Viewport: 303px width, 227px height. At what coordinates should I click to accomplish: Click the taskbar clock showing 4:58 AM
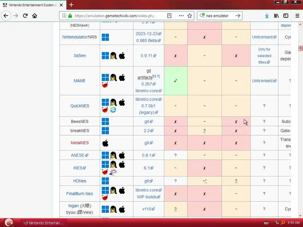[294, 223]
